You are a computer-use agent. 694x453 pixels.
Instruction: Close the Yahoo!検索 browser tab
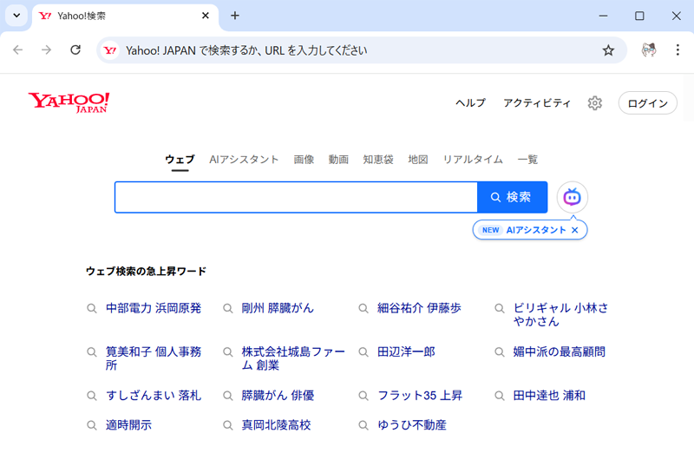tap(206, 16)
